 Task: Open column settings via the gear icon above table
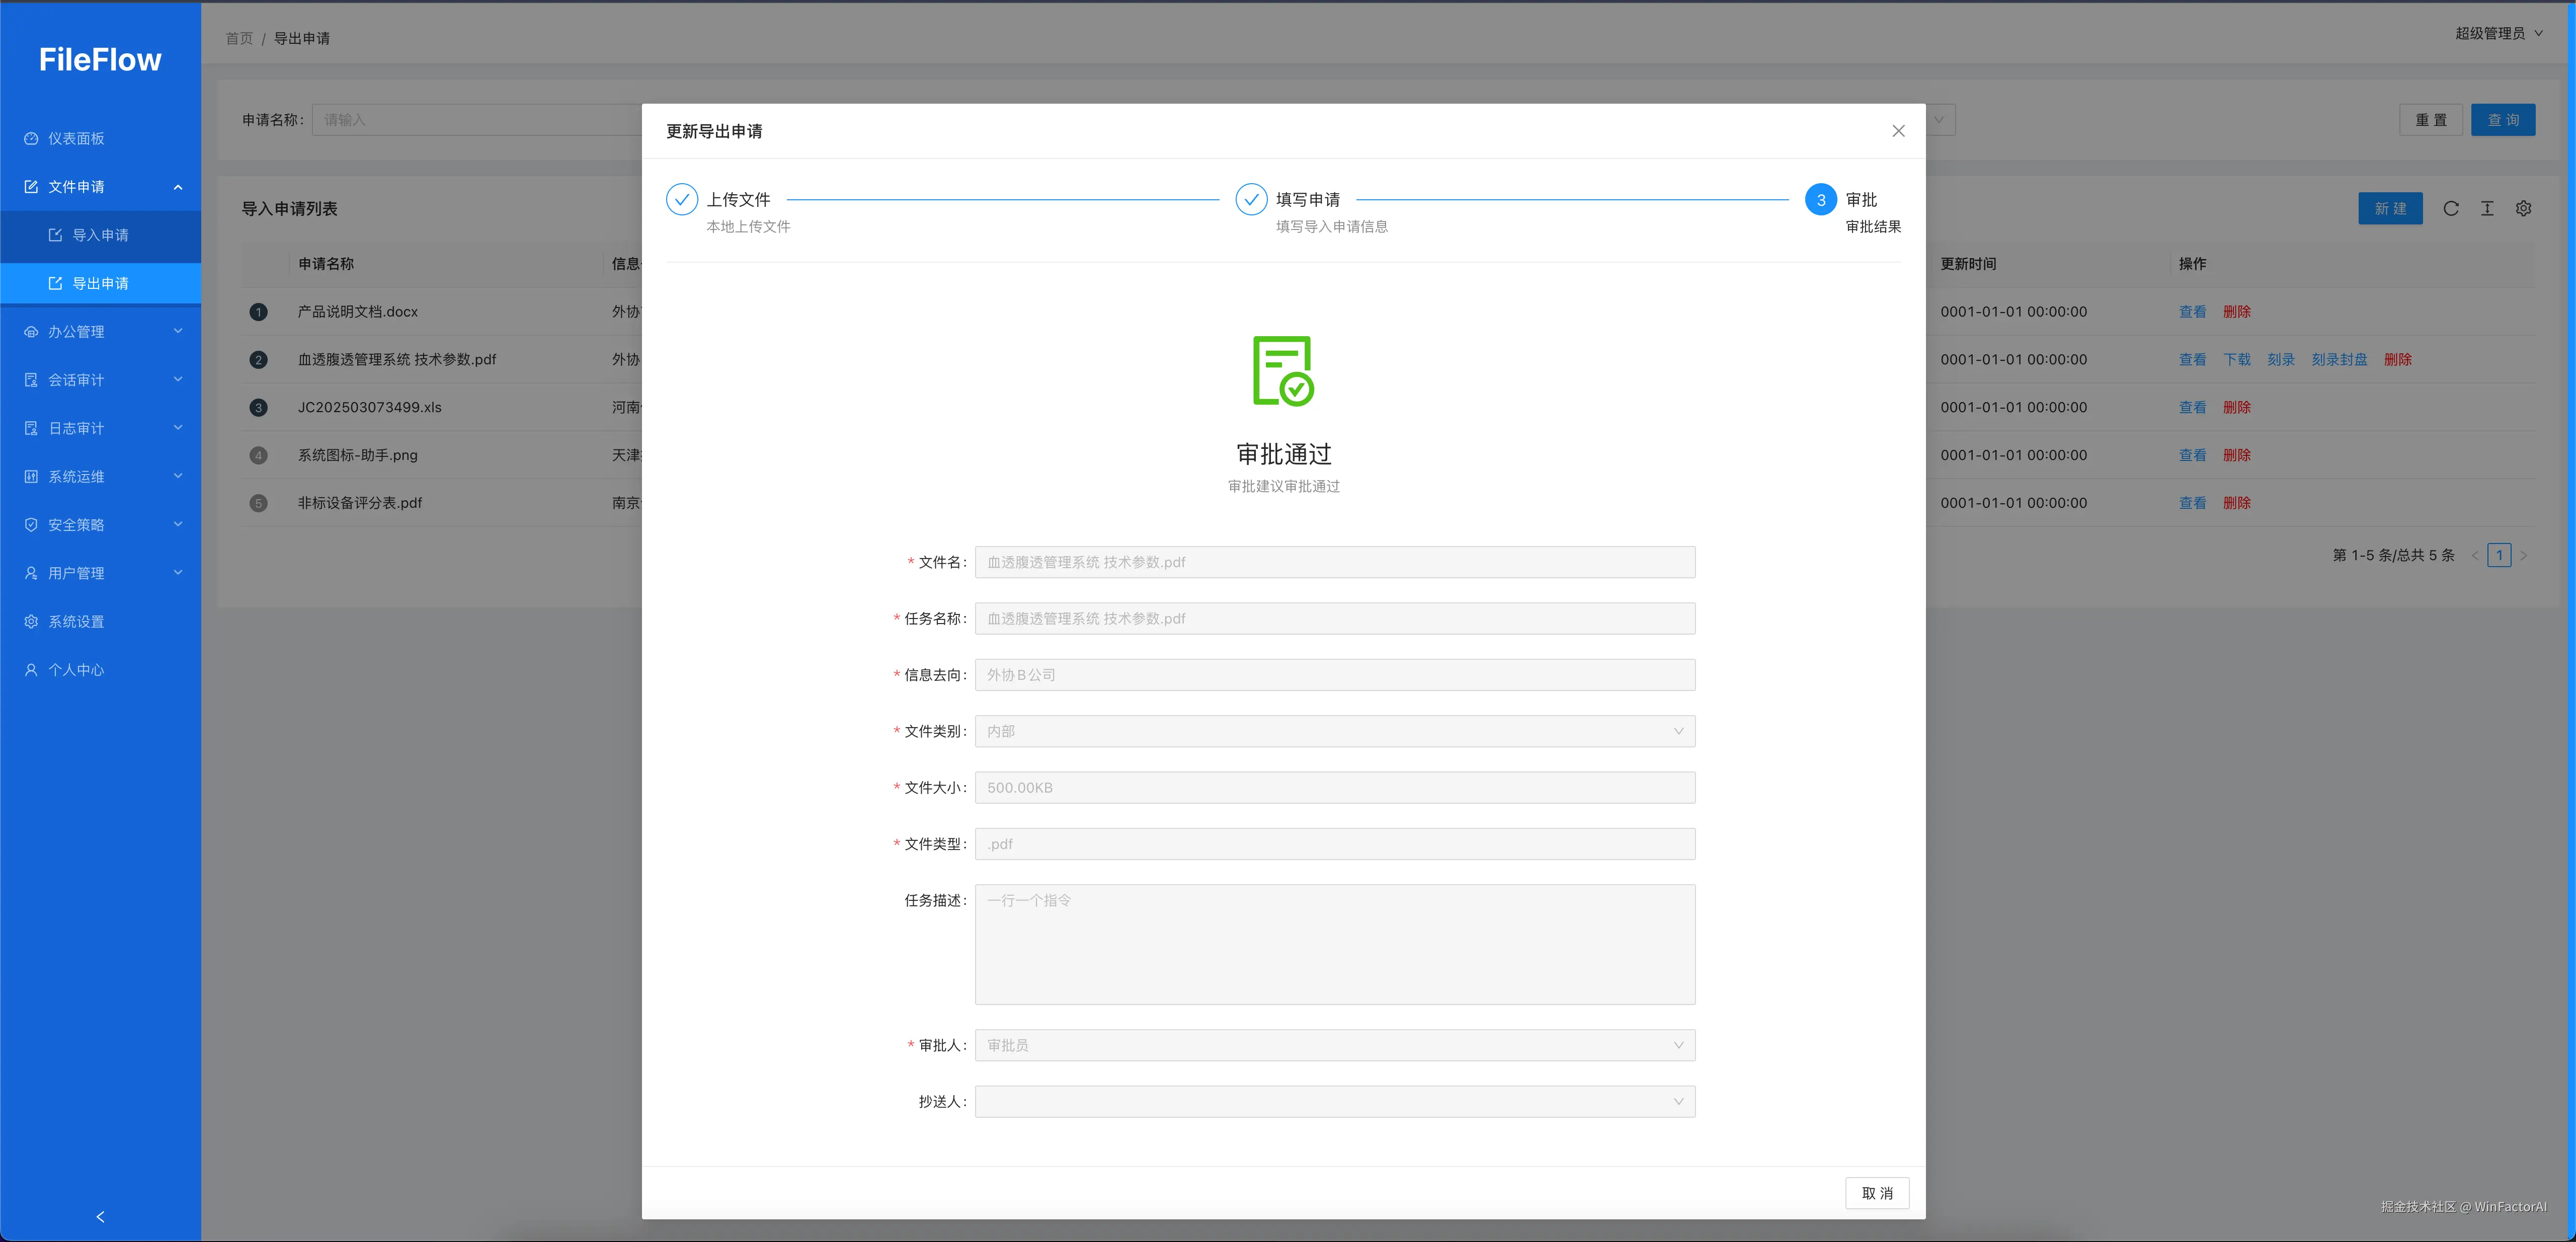tap(2523, 209)
